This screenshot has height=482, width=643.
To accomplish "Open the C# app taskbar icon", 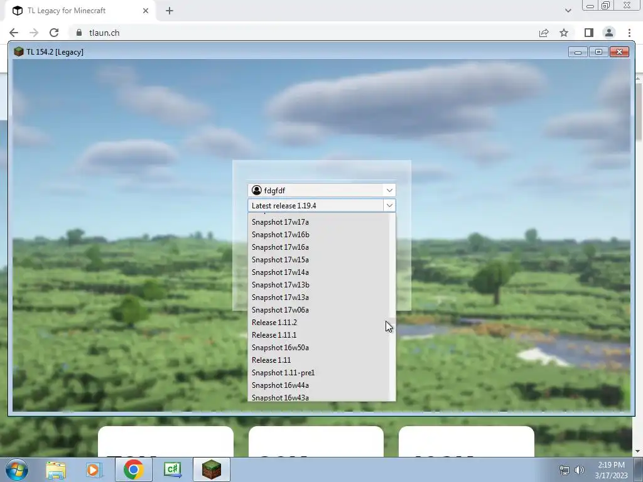I will point(172,469).
